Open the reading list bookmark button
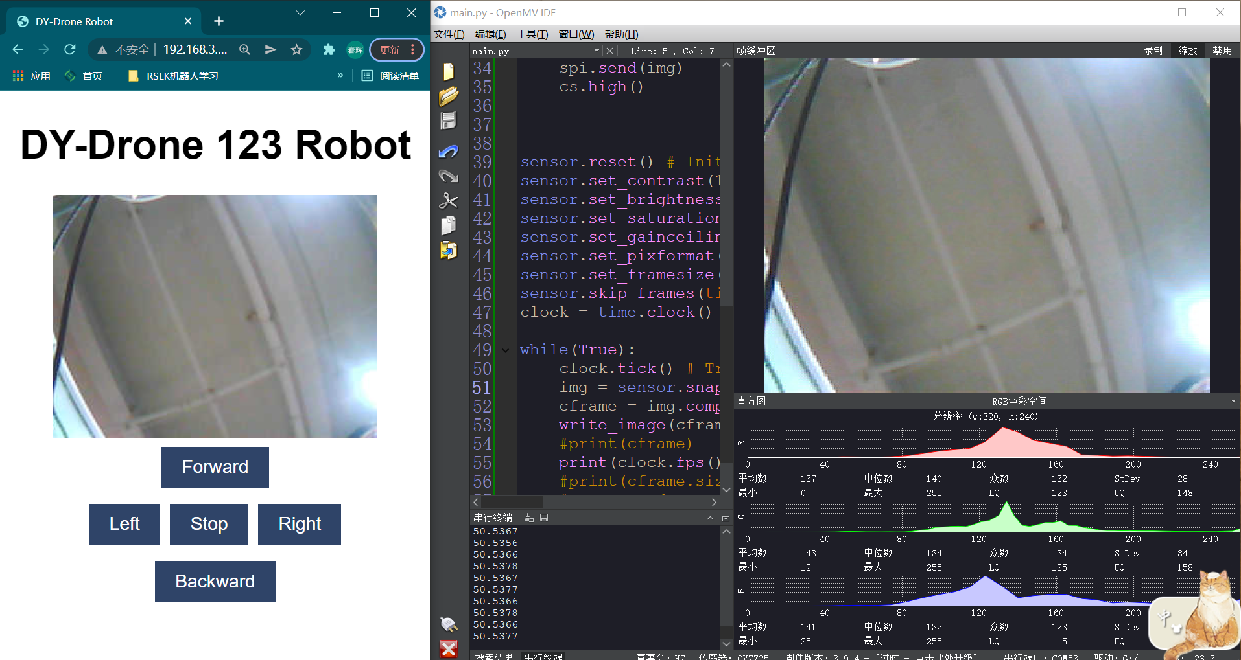Viewport: 1241px width, 660px height. [390, 76]
